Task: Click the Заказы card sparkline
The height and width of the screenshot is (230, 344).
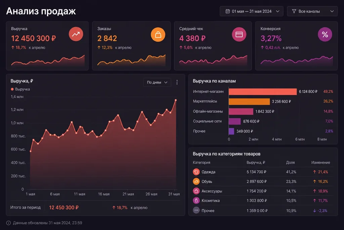Action: tap(131, 60)
